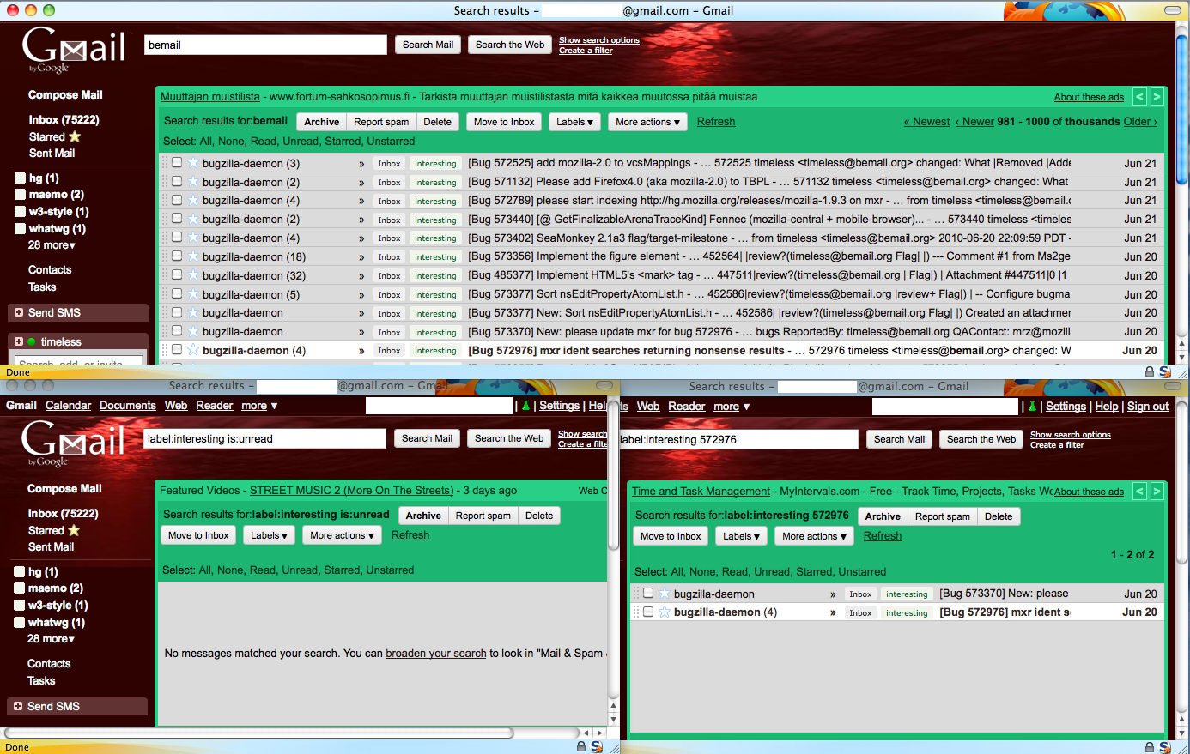Expand Send SMS panel in bemail window

pyautogui.click(x=19, y=312)
